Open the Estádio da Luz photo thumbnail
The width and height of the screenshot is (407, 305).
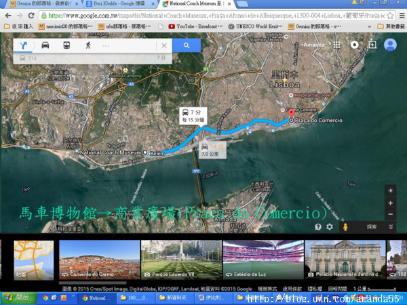[x=261, y=258]
